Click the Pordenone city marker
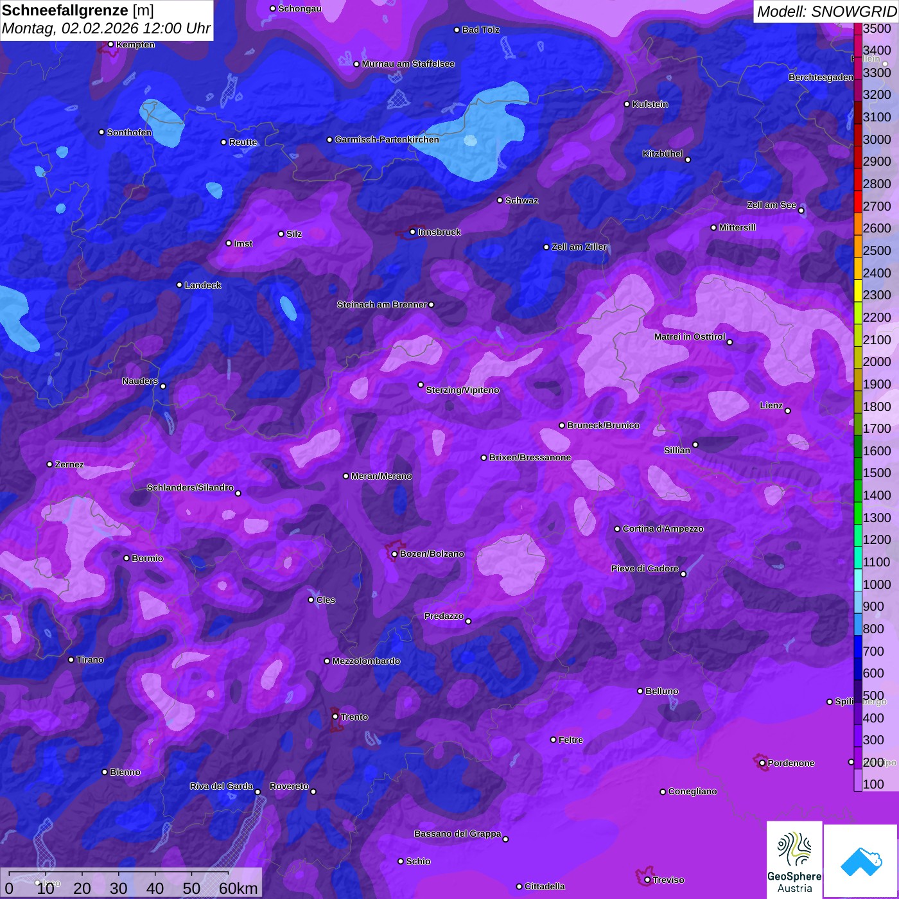The image size is (899, 899). (762, 763)
